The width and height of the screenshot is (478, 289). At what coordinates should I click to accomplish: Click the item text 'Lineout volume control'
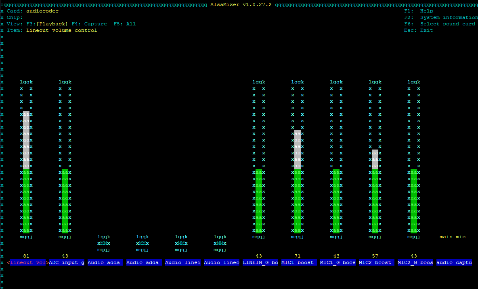pyautogui.click(x=62, y=30)
